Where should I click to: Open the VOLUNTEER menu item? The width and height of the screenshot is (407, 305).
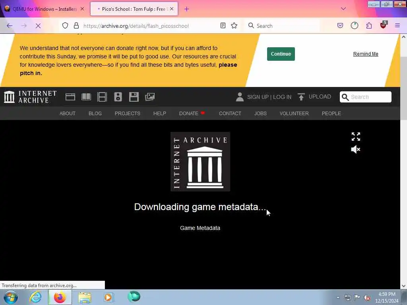tap(294, 113)
